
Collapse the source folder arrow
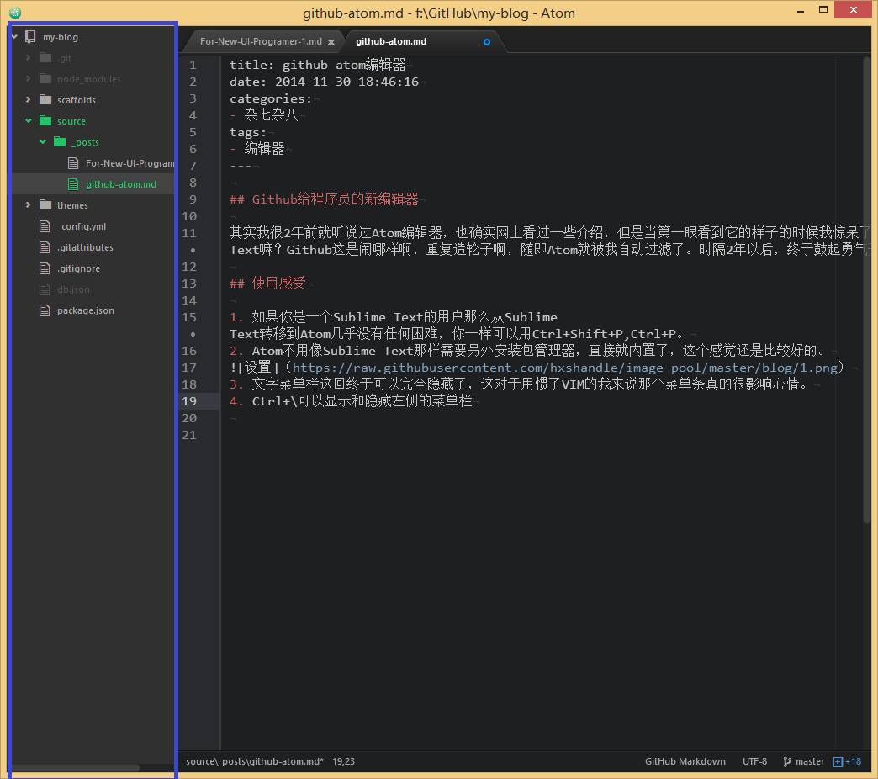tap(28, 121)
